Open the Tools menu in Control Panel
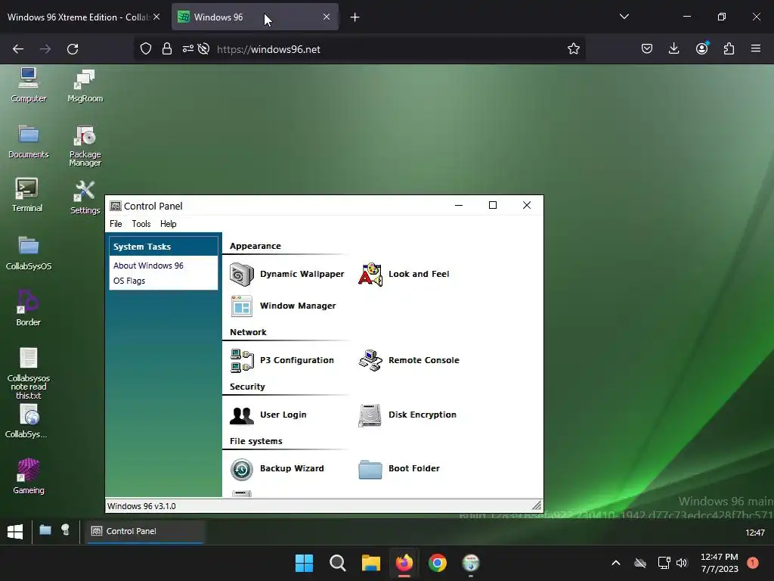This screenshot has height=581, width=774. click(x=141, y=224)
